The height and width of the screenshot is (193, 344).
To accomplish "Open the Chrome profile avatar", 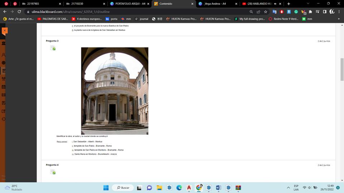I will click(x=332, y=11).
